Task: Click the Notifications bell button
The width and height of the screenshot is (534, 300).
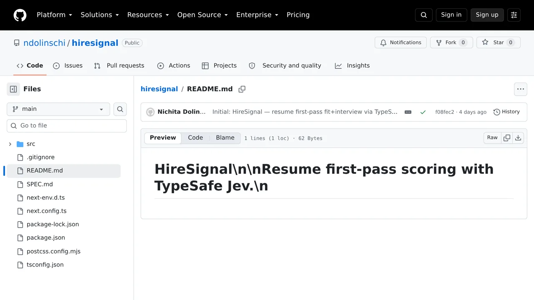Action: pos(400,42)
